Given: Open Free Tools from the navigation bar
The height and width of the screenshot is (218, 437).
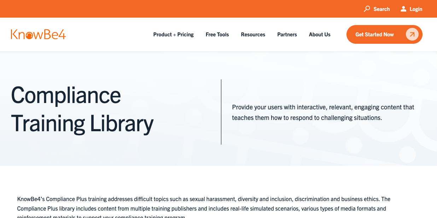Looking at the screenshot, I should (217, 34).
